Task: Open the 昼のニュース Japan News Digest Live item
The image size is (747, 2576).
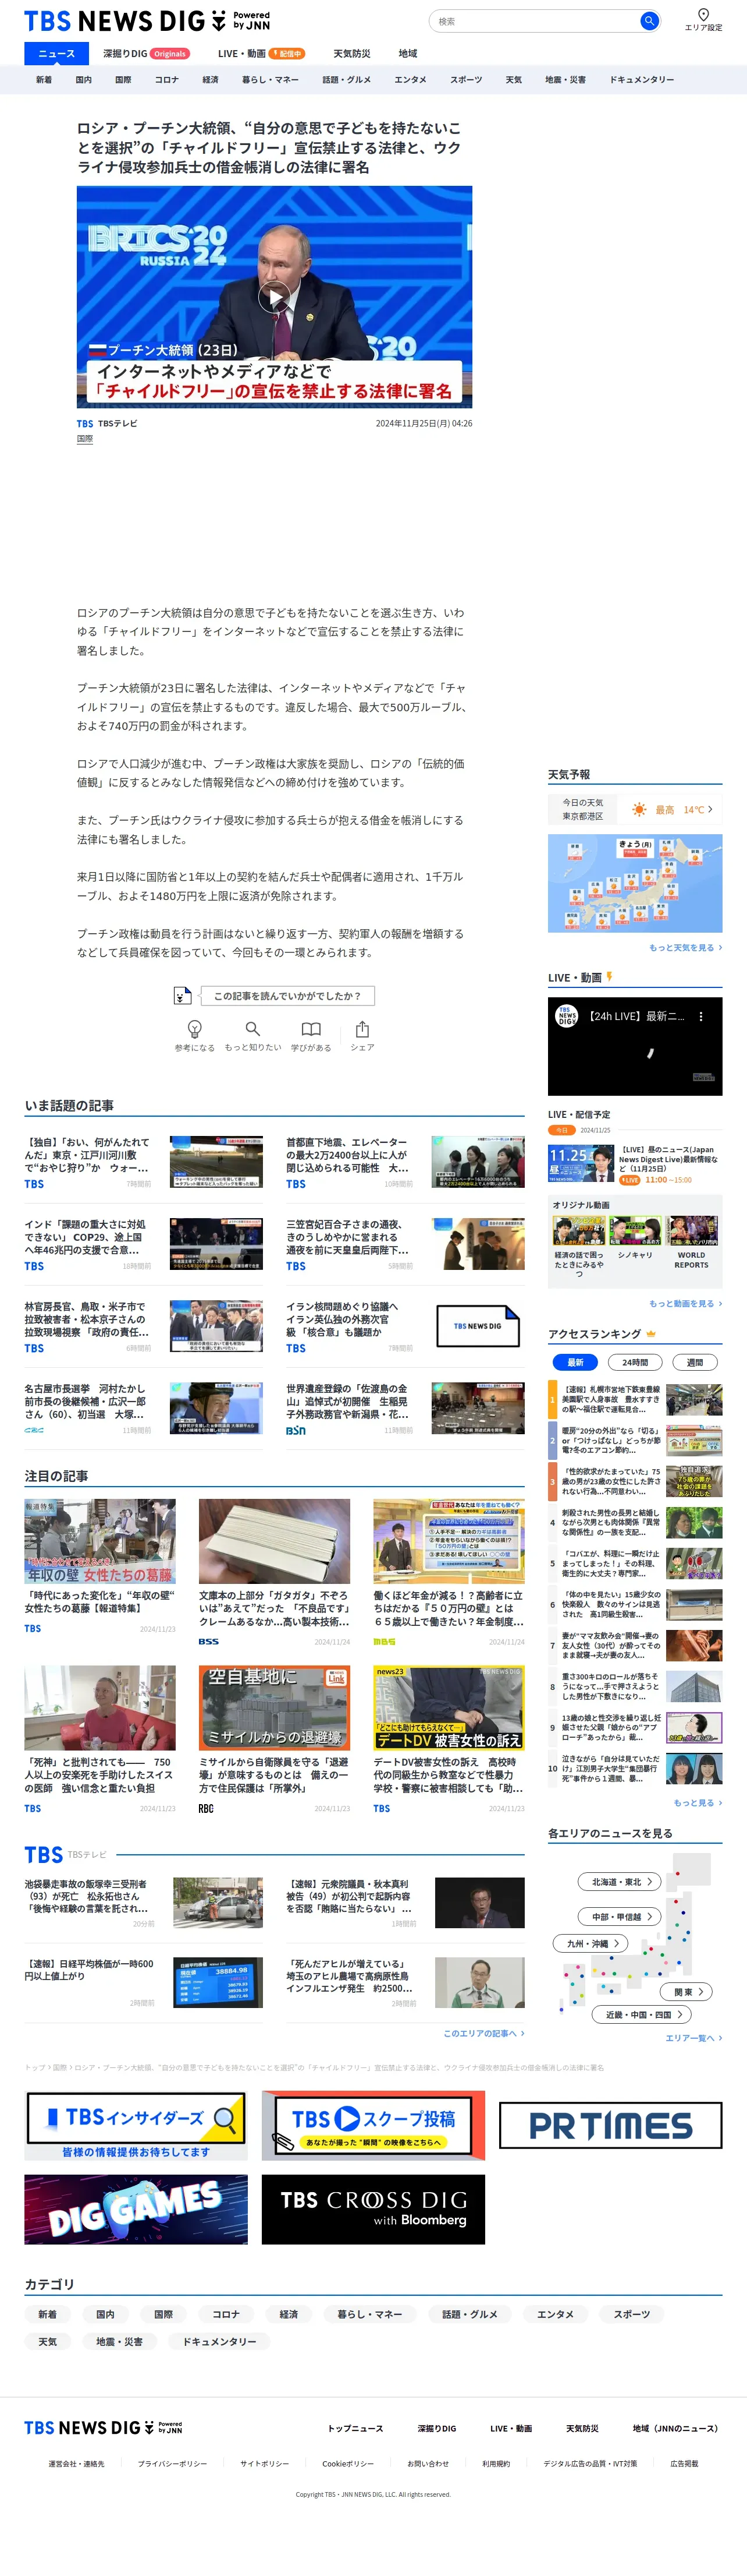Action: point(635,1165)
